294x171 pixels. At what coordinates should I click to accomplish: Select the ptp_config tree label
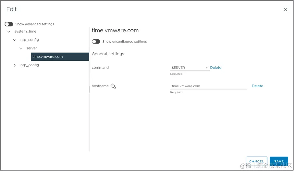pos(30,65)
